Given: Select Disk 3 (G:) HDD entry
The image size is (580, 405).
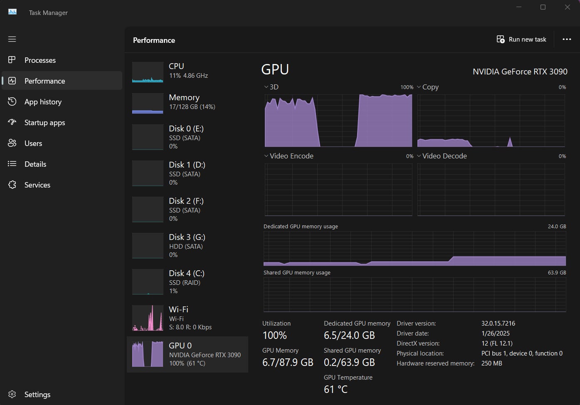Looking at the screenshot, I should click(188, 246).
